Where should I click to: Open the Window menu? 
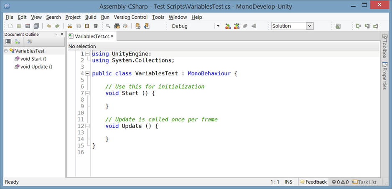tap(178, 17)
